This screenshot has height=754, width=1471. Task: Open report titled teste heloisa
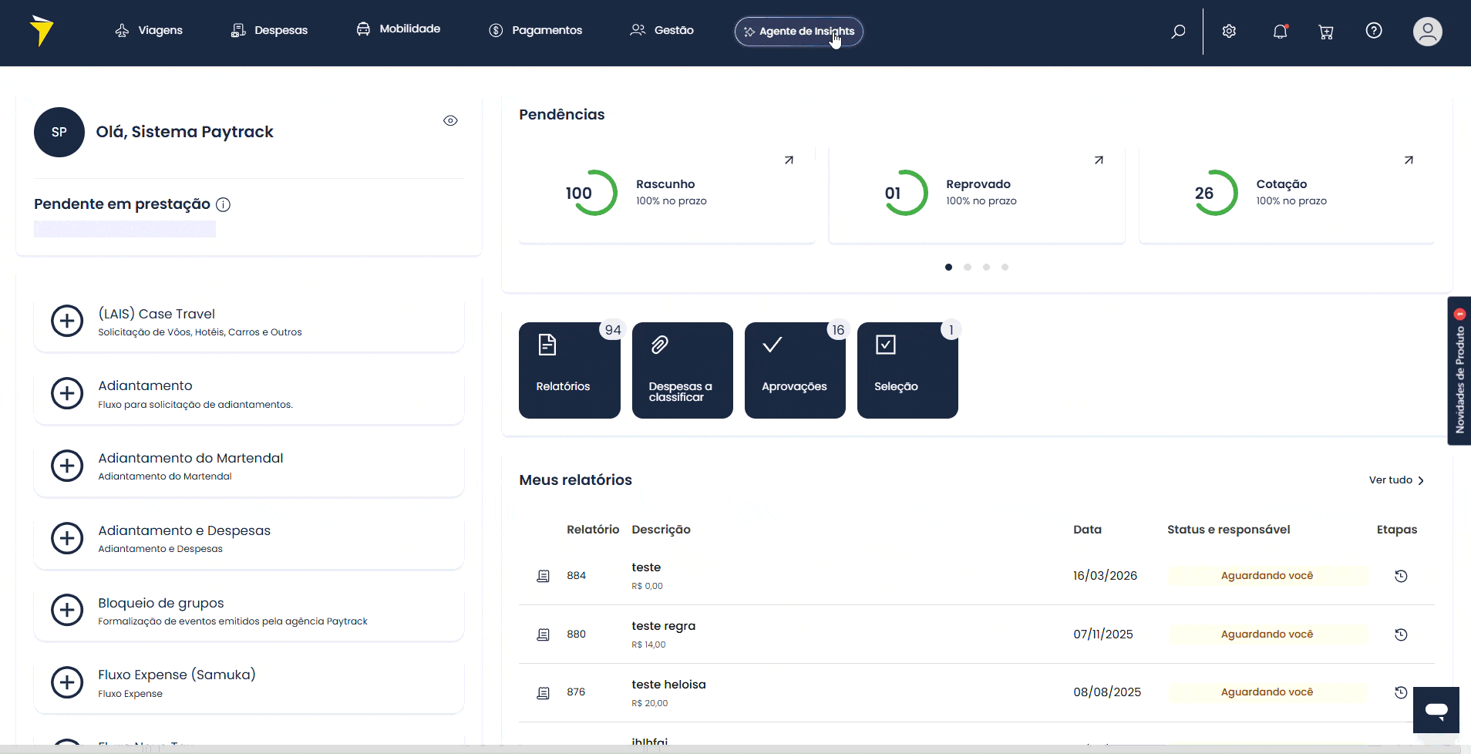pyautogui.click(x=668, y=685)
